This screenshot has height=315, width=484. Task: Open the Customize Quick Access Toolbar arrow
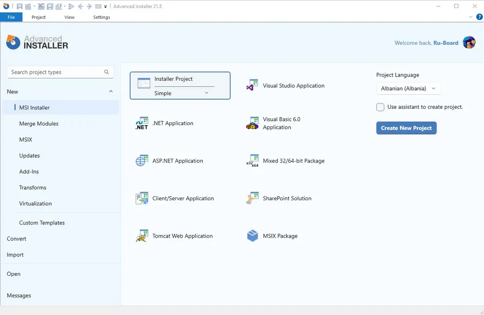[x=105, y=7]
